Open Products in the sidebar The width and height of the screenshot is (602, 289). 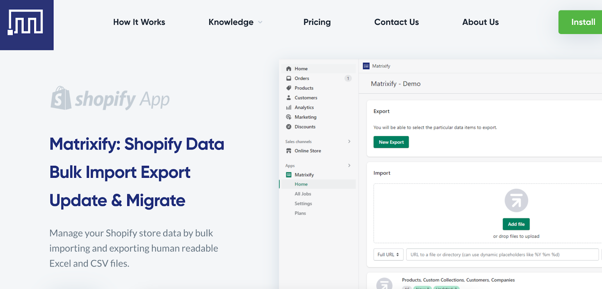(x=304, y=88)
